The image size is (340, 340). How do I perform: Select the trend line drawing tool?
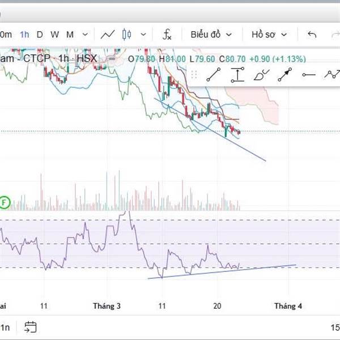pyautogui.click(x=214, y=75)
